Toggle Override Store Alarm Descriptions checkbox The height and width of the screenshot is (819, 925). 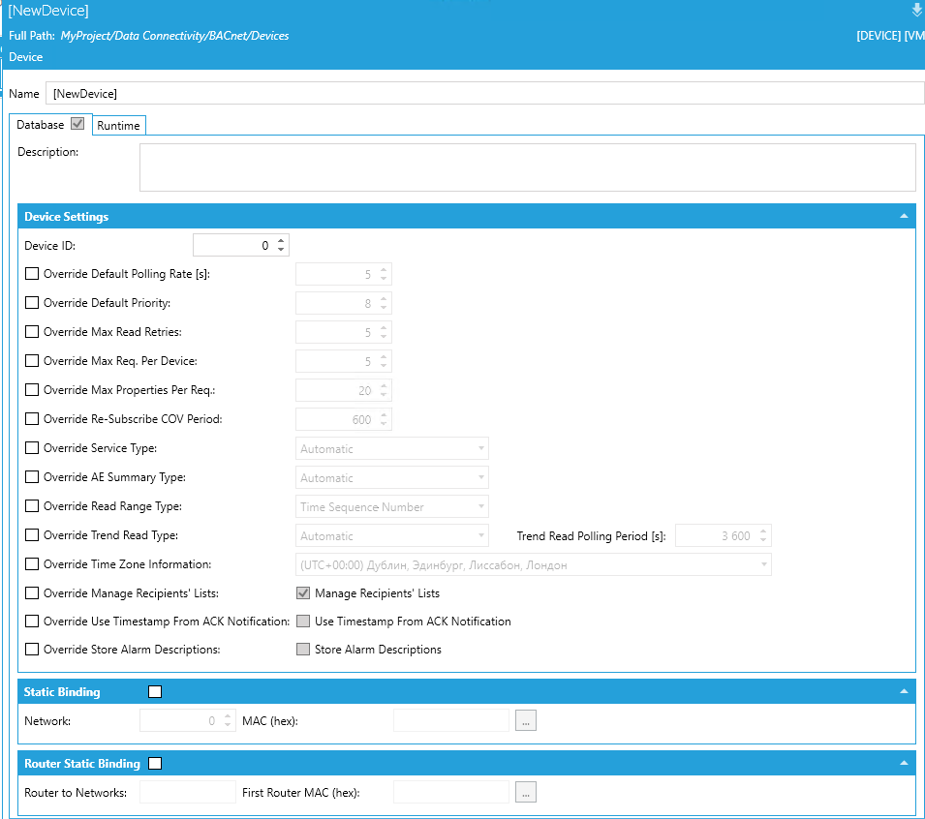click(x=32, y=650)
